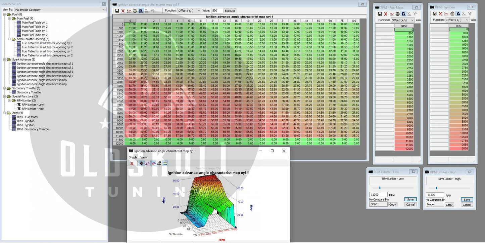
Task: Click Copy in the RPM Limiter - High window
Action: point(449,205)
